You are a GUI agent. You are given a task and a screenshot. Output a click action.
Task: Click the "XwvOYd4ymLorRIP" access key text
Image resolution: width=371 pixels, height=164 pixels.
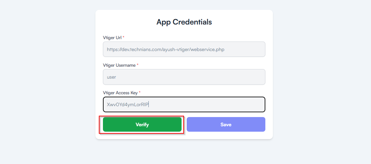[128, 104]
